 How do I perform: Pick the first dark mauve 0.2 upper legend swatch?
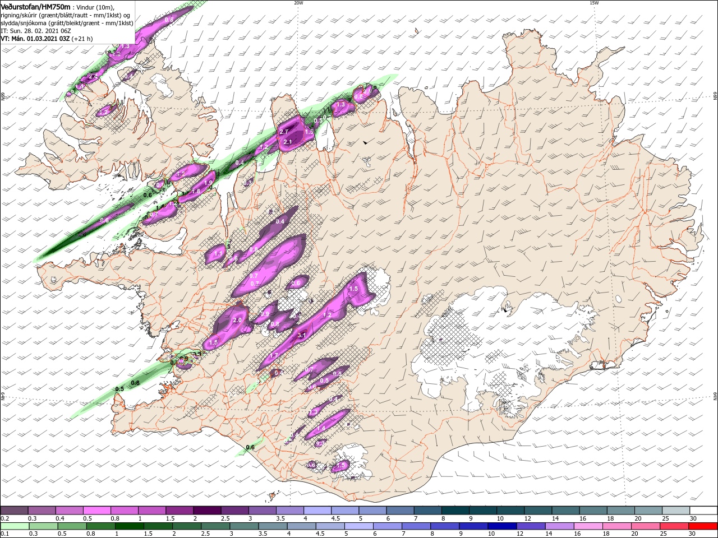[14, 511]
